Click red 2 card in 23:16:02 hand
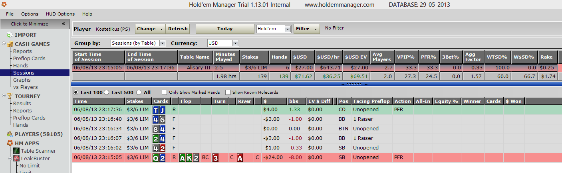 (162, 148)
